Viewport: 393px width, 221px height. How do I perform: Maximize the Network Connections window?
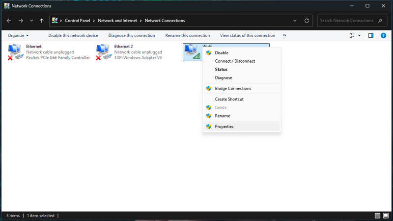(367, 6)
